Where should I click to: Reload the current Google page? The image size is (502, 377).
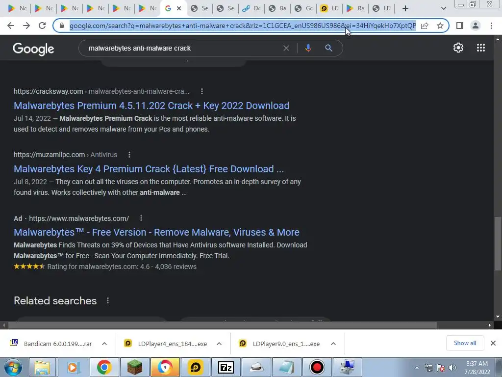pyautogui.click(x=42, y=26)
